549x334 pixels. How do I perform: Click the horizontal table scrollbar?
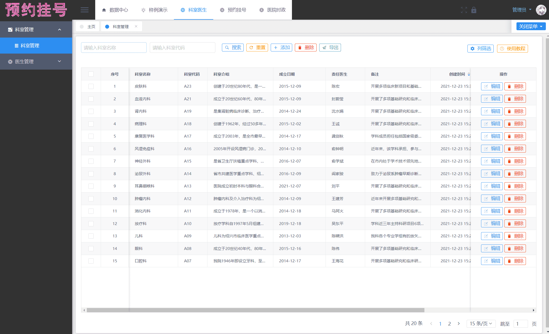pyautogui.click(x=255, y=310)
